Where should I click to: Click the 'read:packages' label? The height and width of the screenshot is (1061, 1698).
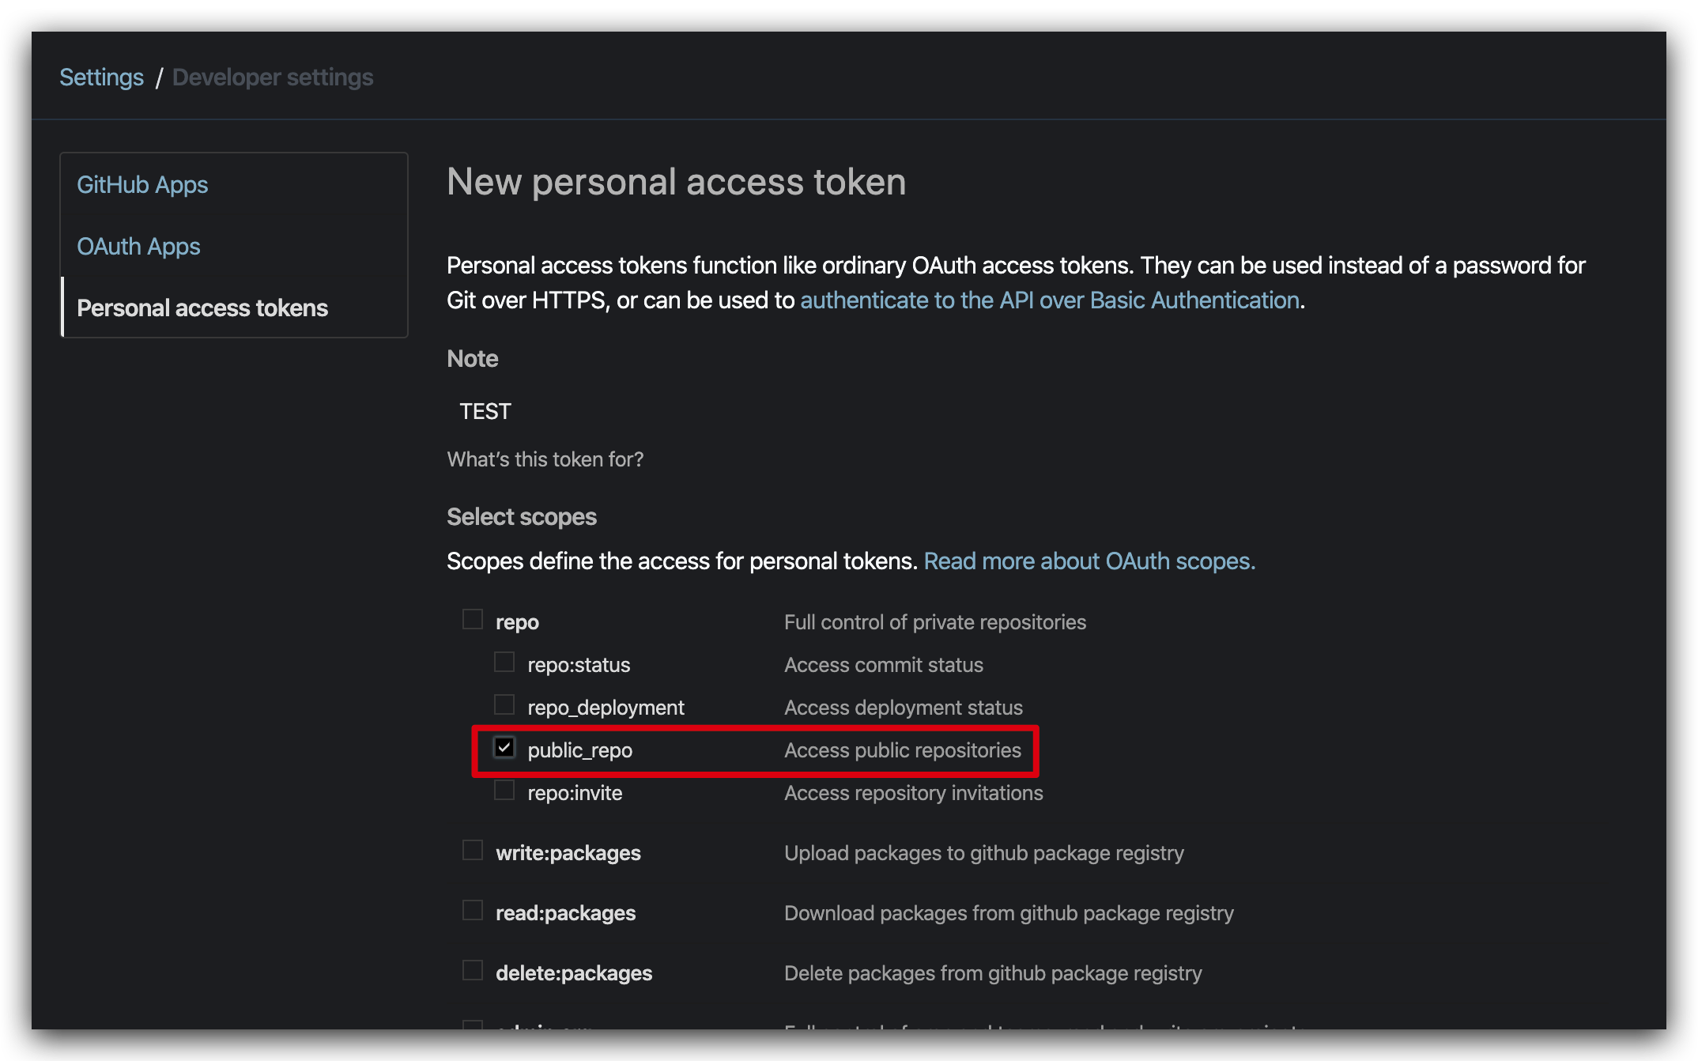point(565,913)
